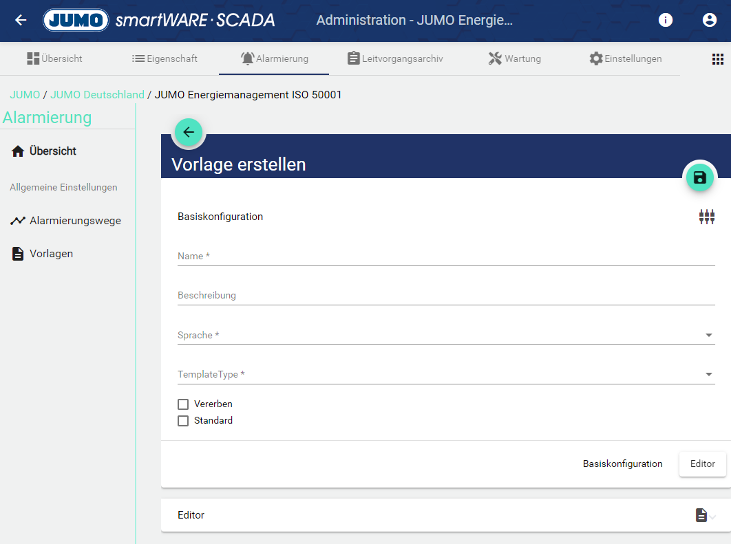This screenshot has height=544, width=731.
Task: Click into the Name input field
Action: tap(445, 257)
